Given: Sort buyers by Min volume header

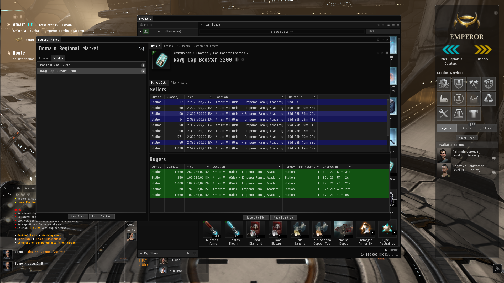Looking at the screenshot, I should [x=309, y=167].
